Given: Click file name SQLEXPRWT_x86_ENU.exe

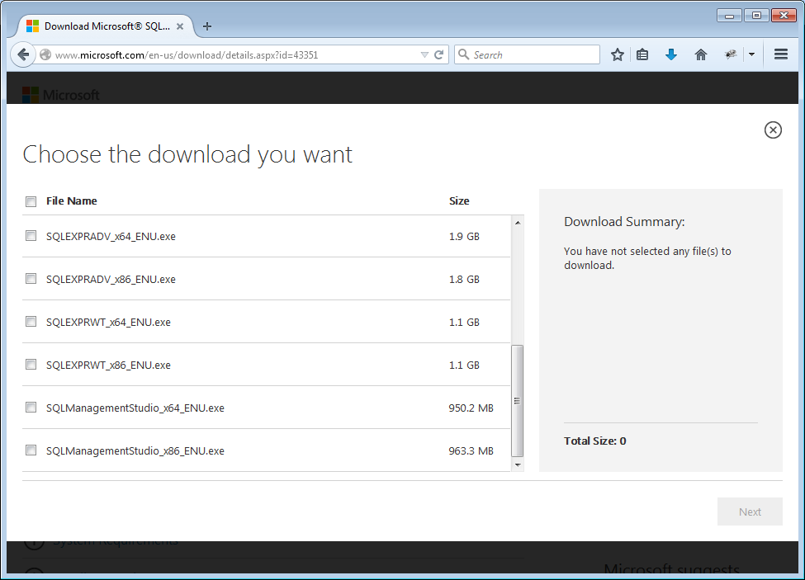Looking at the screenshot, I should point(108,365).
